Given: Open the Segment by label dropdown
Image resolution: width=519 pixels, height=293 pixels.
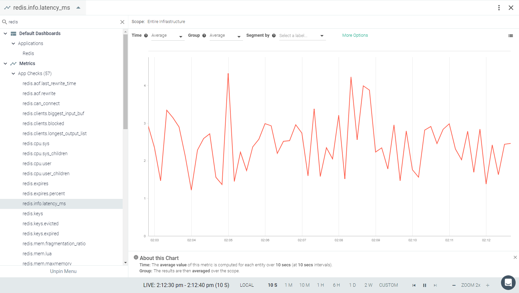Looking at the screenshot, I should click(302, 36).
